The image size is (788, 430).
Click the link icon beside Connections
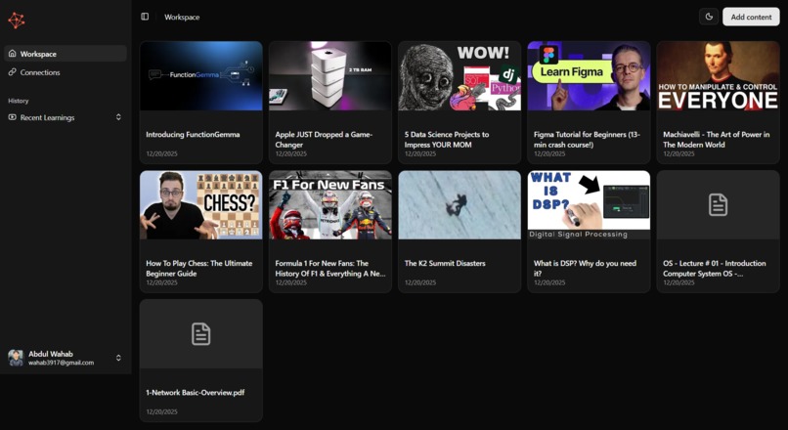12,72
